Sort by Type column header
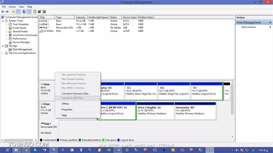 tap(64, 17)
